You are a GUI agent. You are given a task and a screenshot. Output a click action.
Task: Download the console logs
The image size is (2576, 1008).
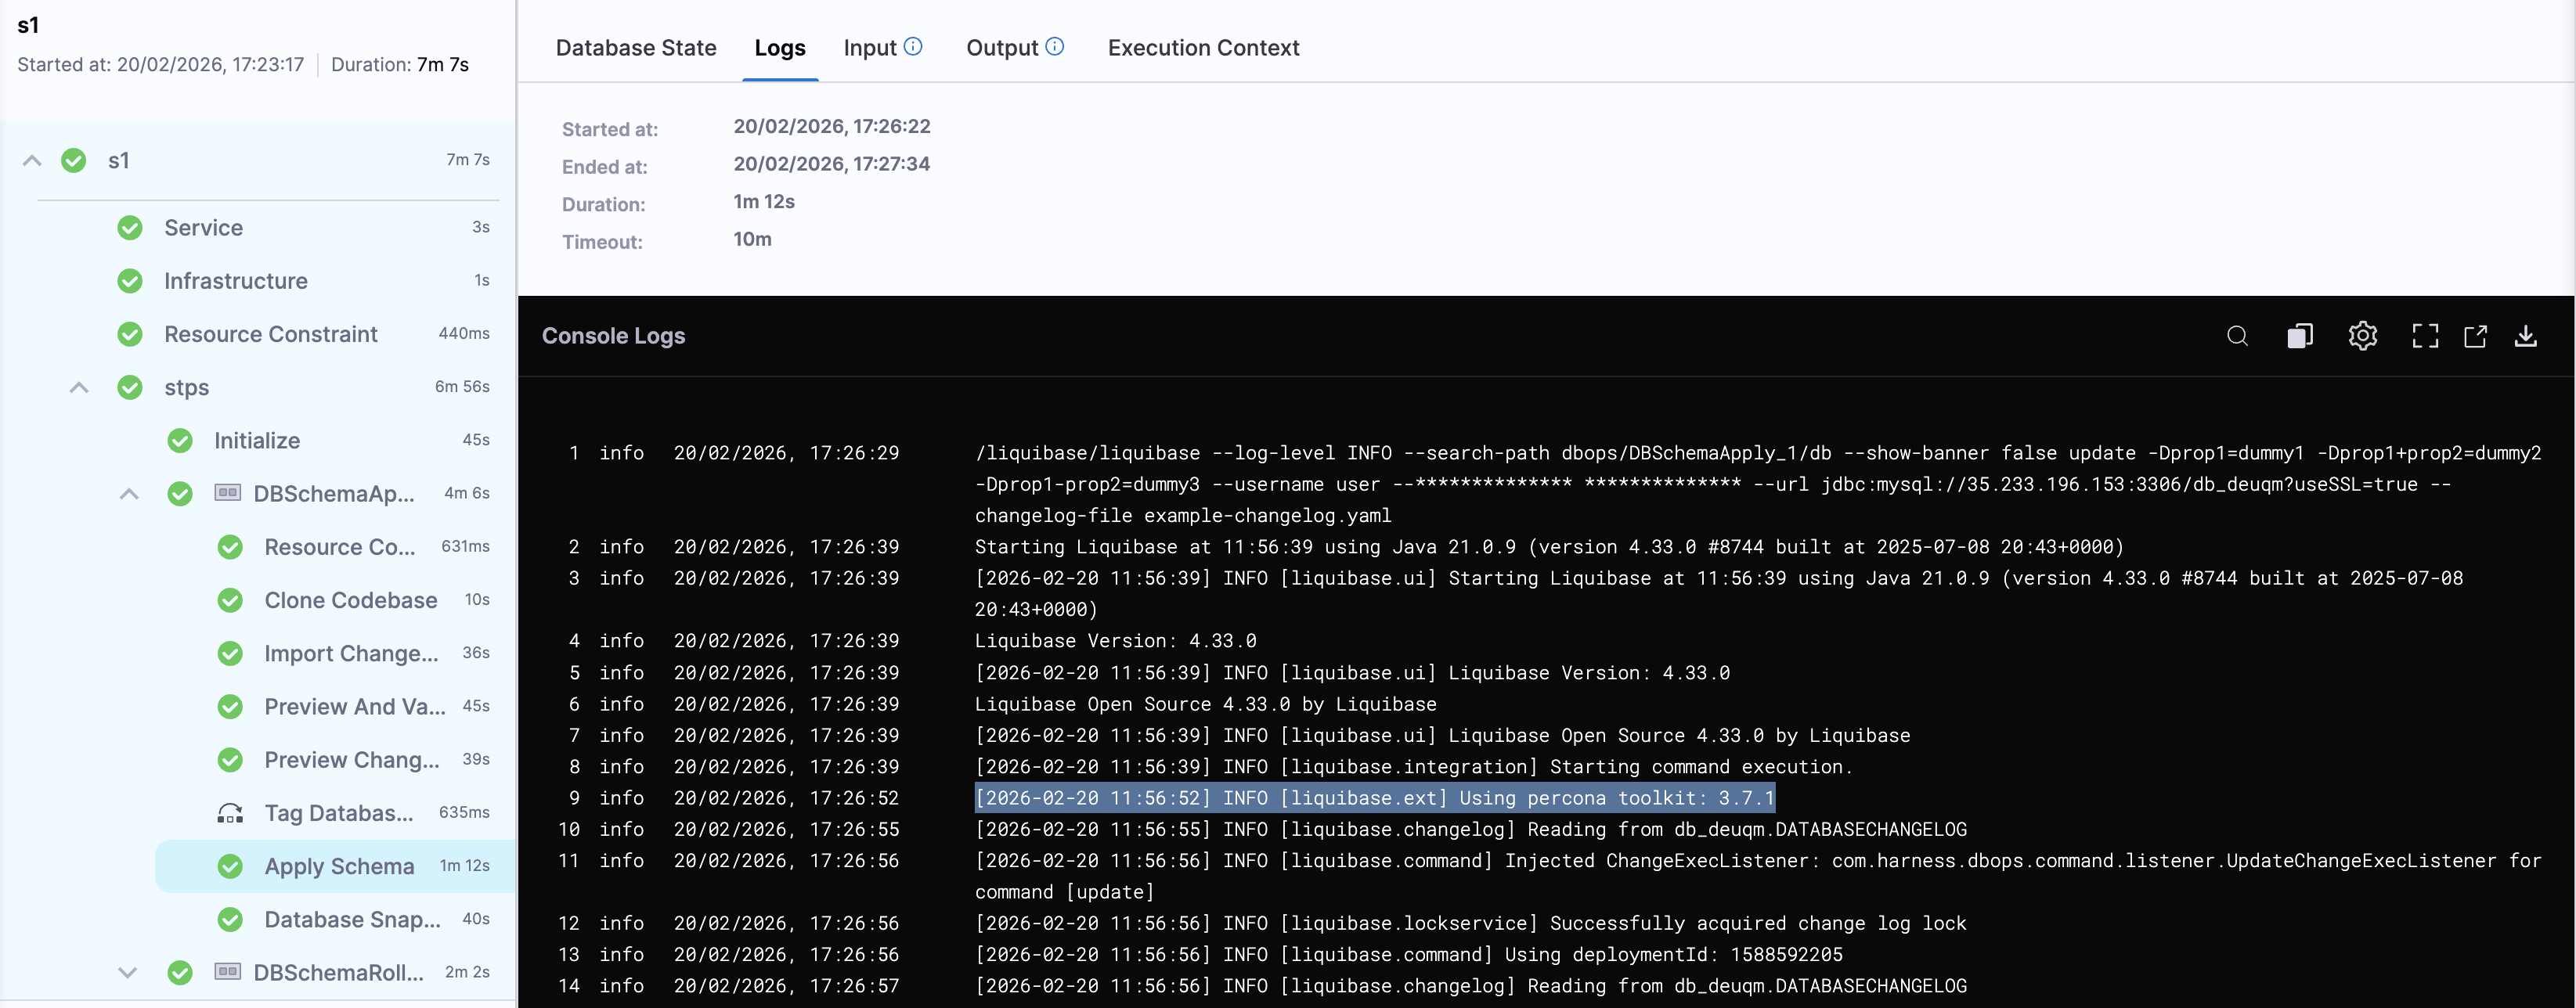(x=2527, y=336)
